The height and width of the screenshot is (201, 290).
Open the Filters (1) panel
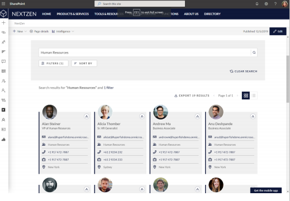tap(54, 63)
